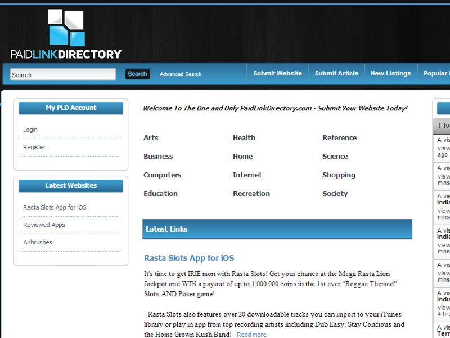Browse the Home category

click(243, 157)
